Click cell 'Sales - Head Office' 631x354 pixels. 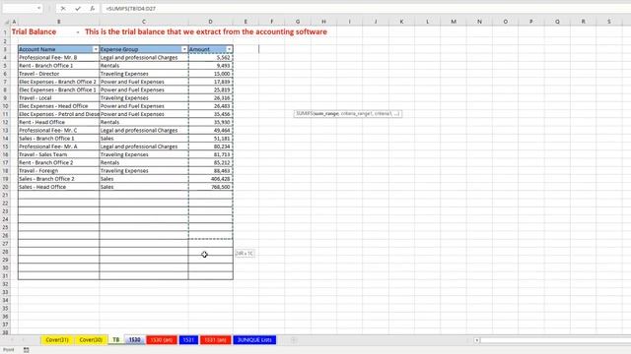[x=59, y=187]
